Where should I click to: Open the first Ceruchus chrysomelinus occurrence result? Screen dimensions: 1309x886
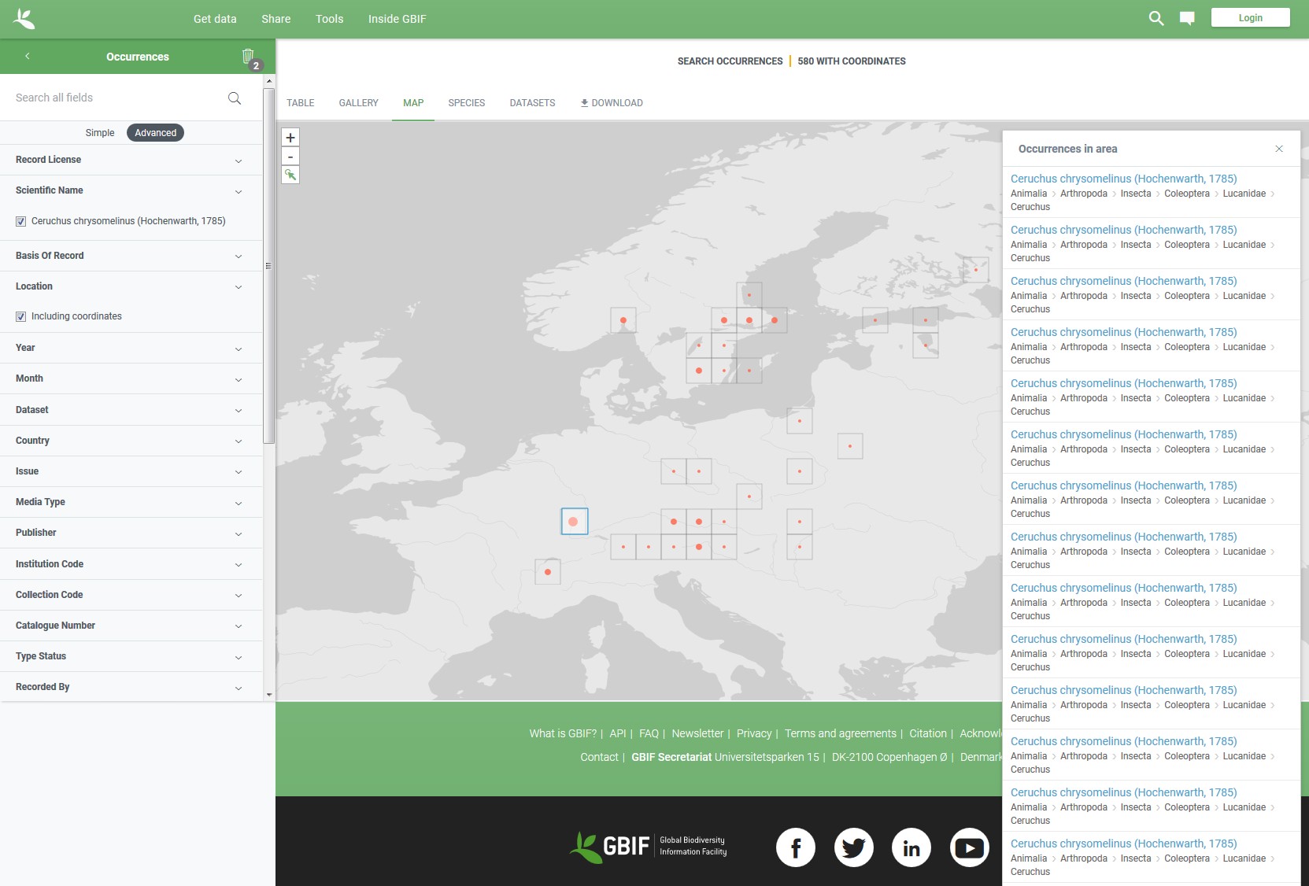point(1123,179)
